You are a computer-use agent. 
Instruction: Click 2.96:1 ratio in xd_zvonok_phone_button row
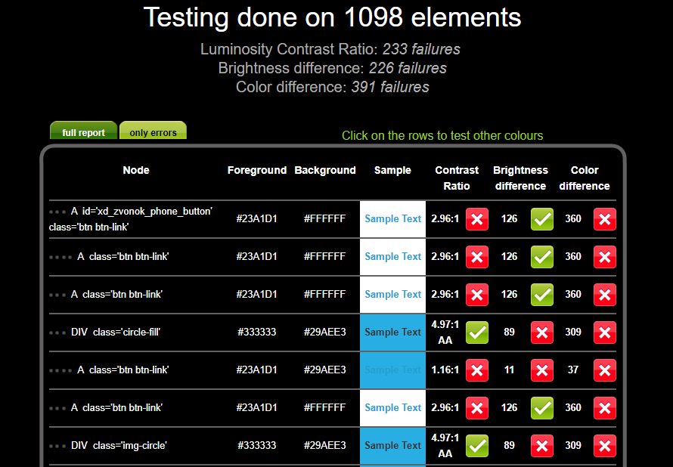(x=445, y=218)
